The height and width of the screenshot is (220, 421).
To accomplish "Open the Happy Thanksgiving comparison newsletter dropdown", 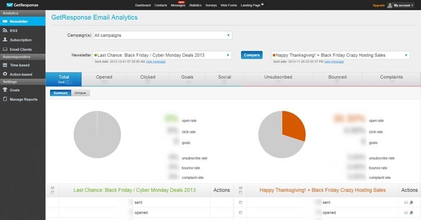I will 341,55.
